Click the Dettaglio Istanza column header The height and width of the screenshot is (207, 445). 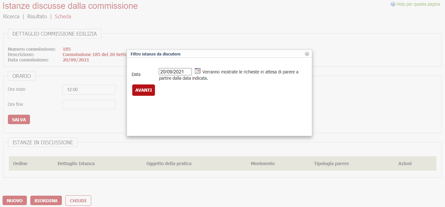pyautogui.click(x=75, y=163)
